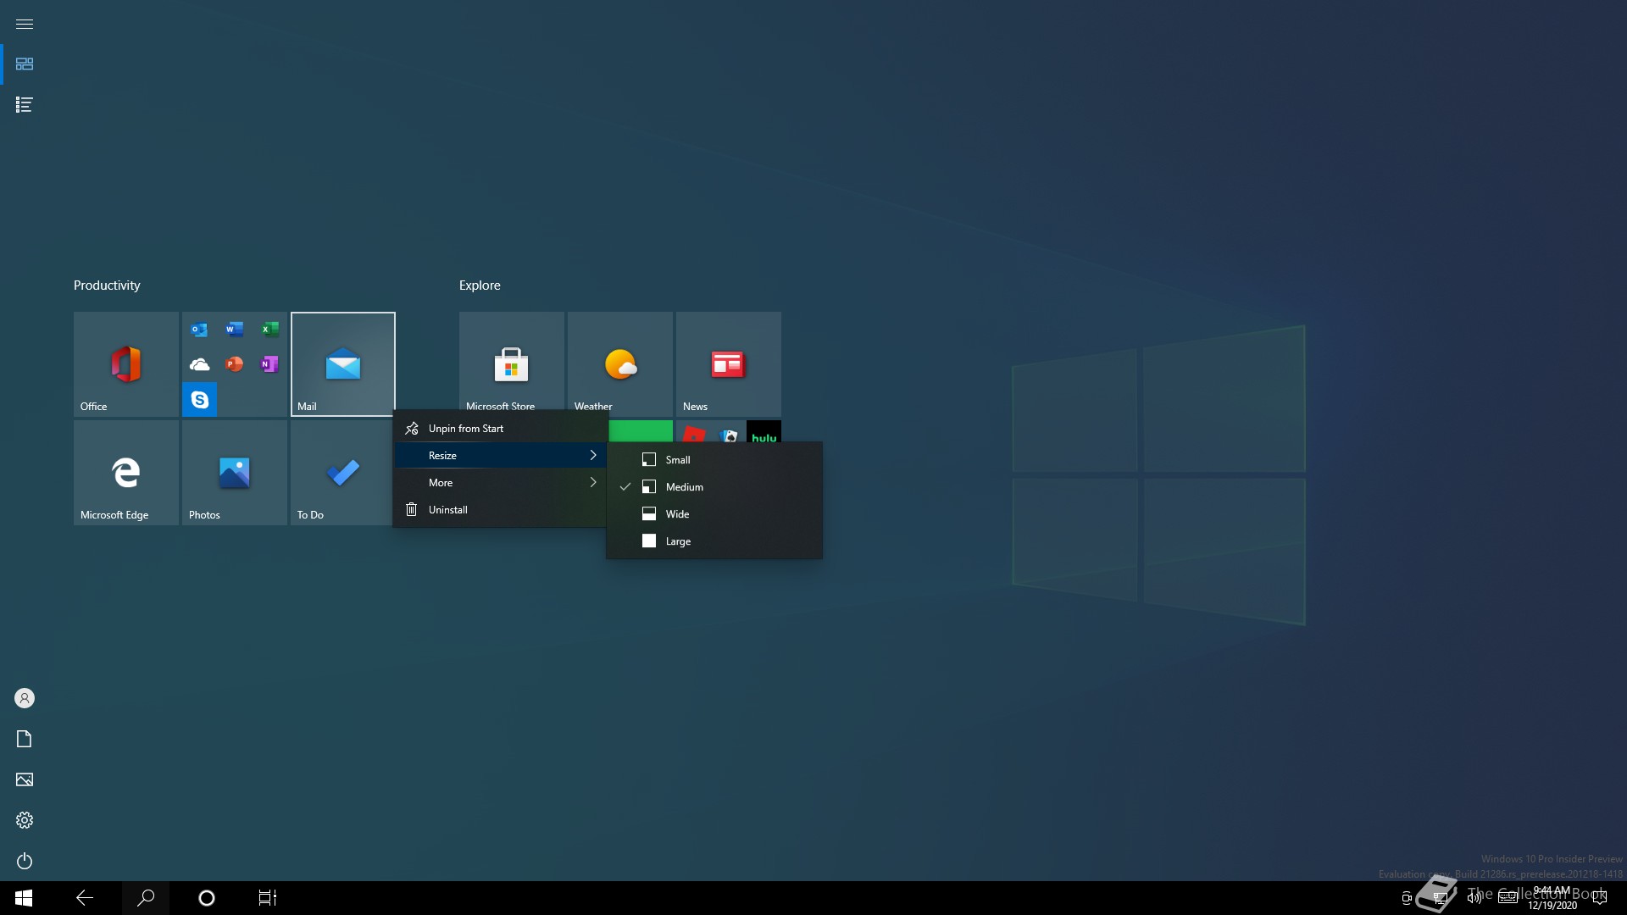The height and width of the screenshot is (915, 1627).
Task: Click taskbar Search magnifier icon
Action: (146, 898)
